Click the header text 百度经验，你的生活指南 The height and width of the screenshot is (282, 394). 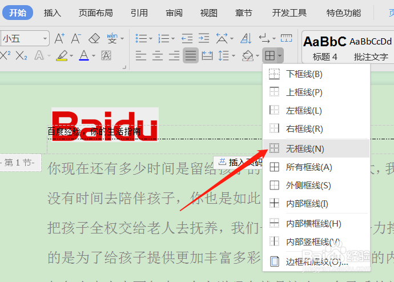[x=94, y=131]
